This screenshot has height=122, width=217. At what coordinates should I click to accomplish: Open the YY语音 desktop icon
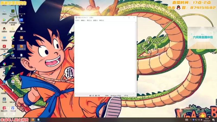tap(13, 47)
